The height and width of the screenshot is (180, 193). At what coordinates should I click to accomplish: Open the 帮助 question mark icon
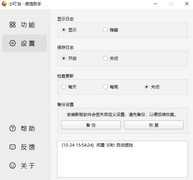click(x=13, y=129)
